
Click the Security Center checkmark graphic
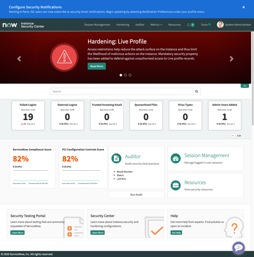[x=154, y=227]
